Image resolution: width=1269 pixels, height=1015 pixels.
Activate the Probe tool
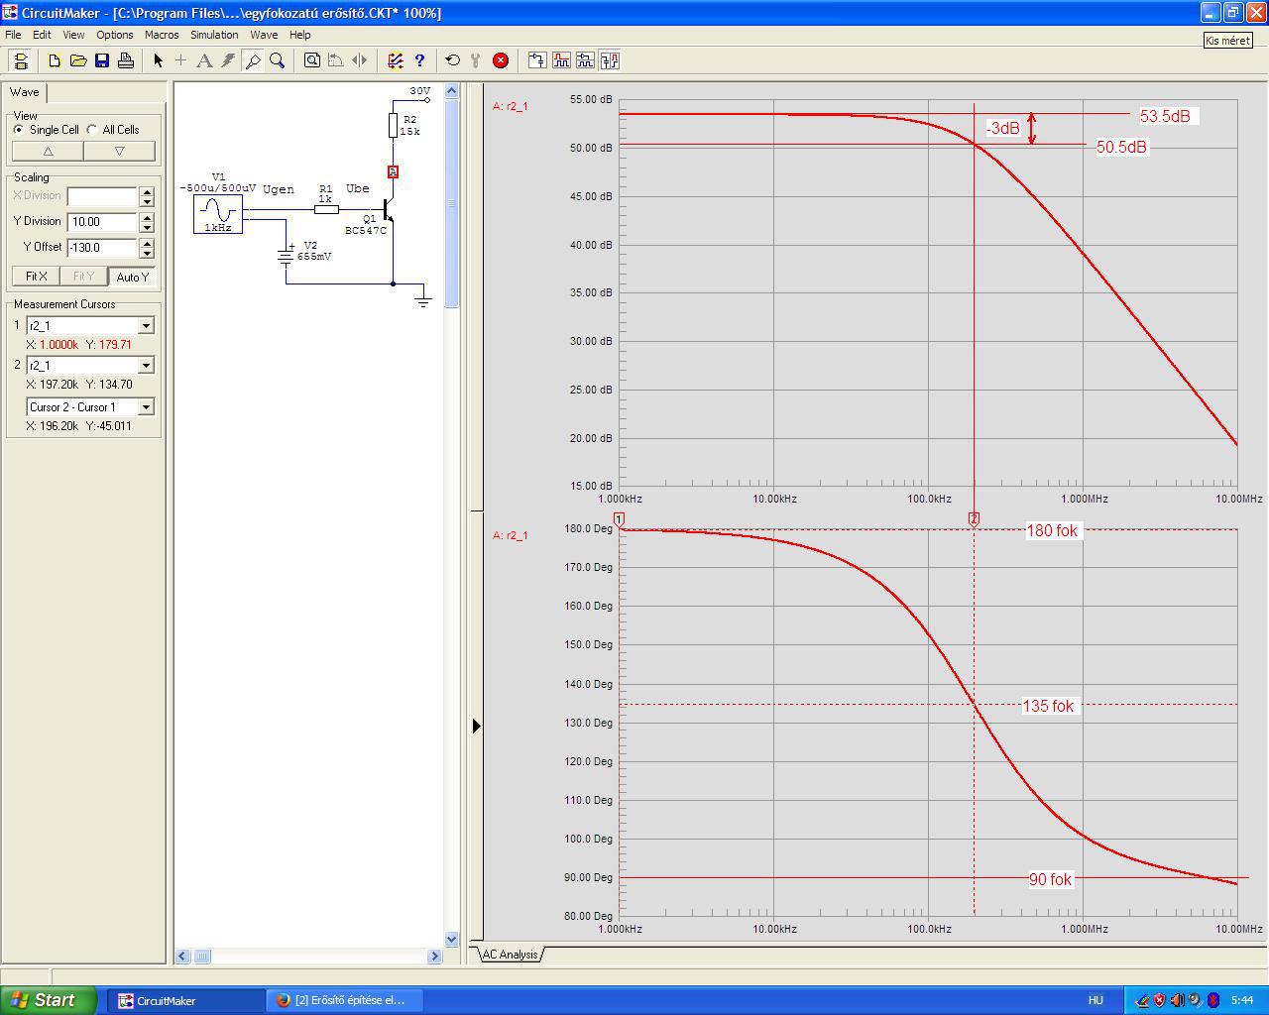[253, 60]
